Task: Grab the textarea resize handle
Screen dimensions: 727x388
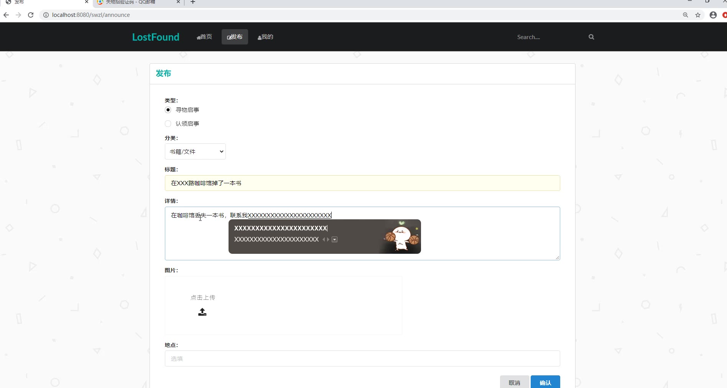Action: 558,258
